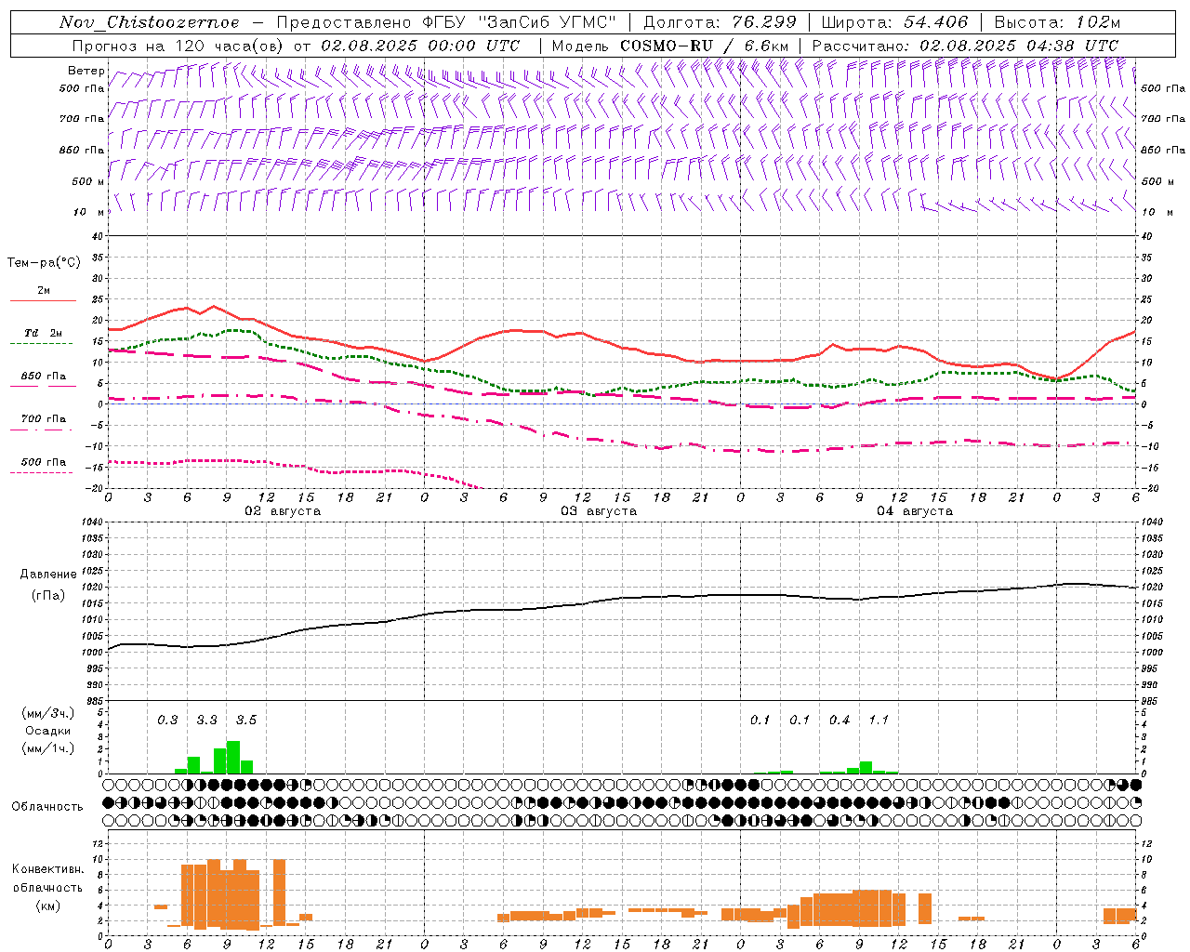Click the 'Конвективн.' convective cloud label
Viewport: 1190px width, 952px height.
(x=47, y=869)
